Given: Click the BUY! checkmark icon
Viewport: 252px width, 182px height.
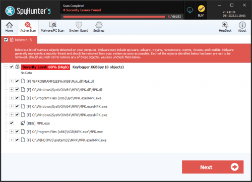Looking at the screenshot, I should pos(201,9).
